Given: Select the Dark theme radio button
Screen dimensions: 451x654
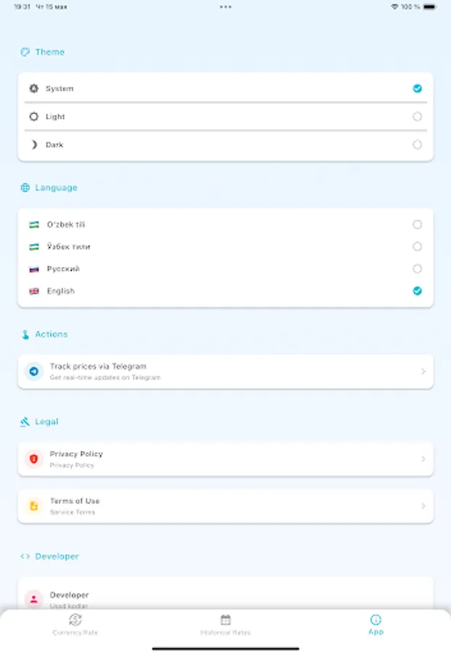Looking at the screenshot, I should click(418, 145).
